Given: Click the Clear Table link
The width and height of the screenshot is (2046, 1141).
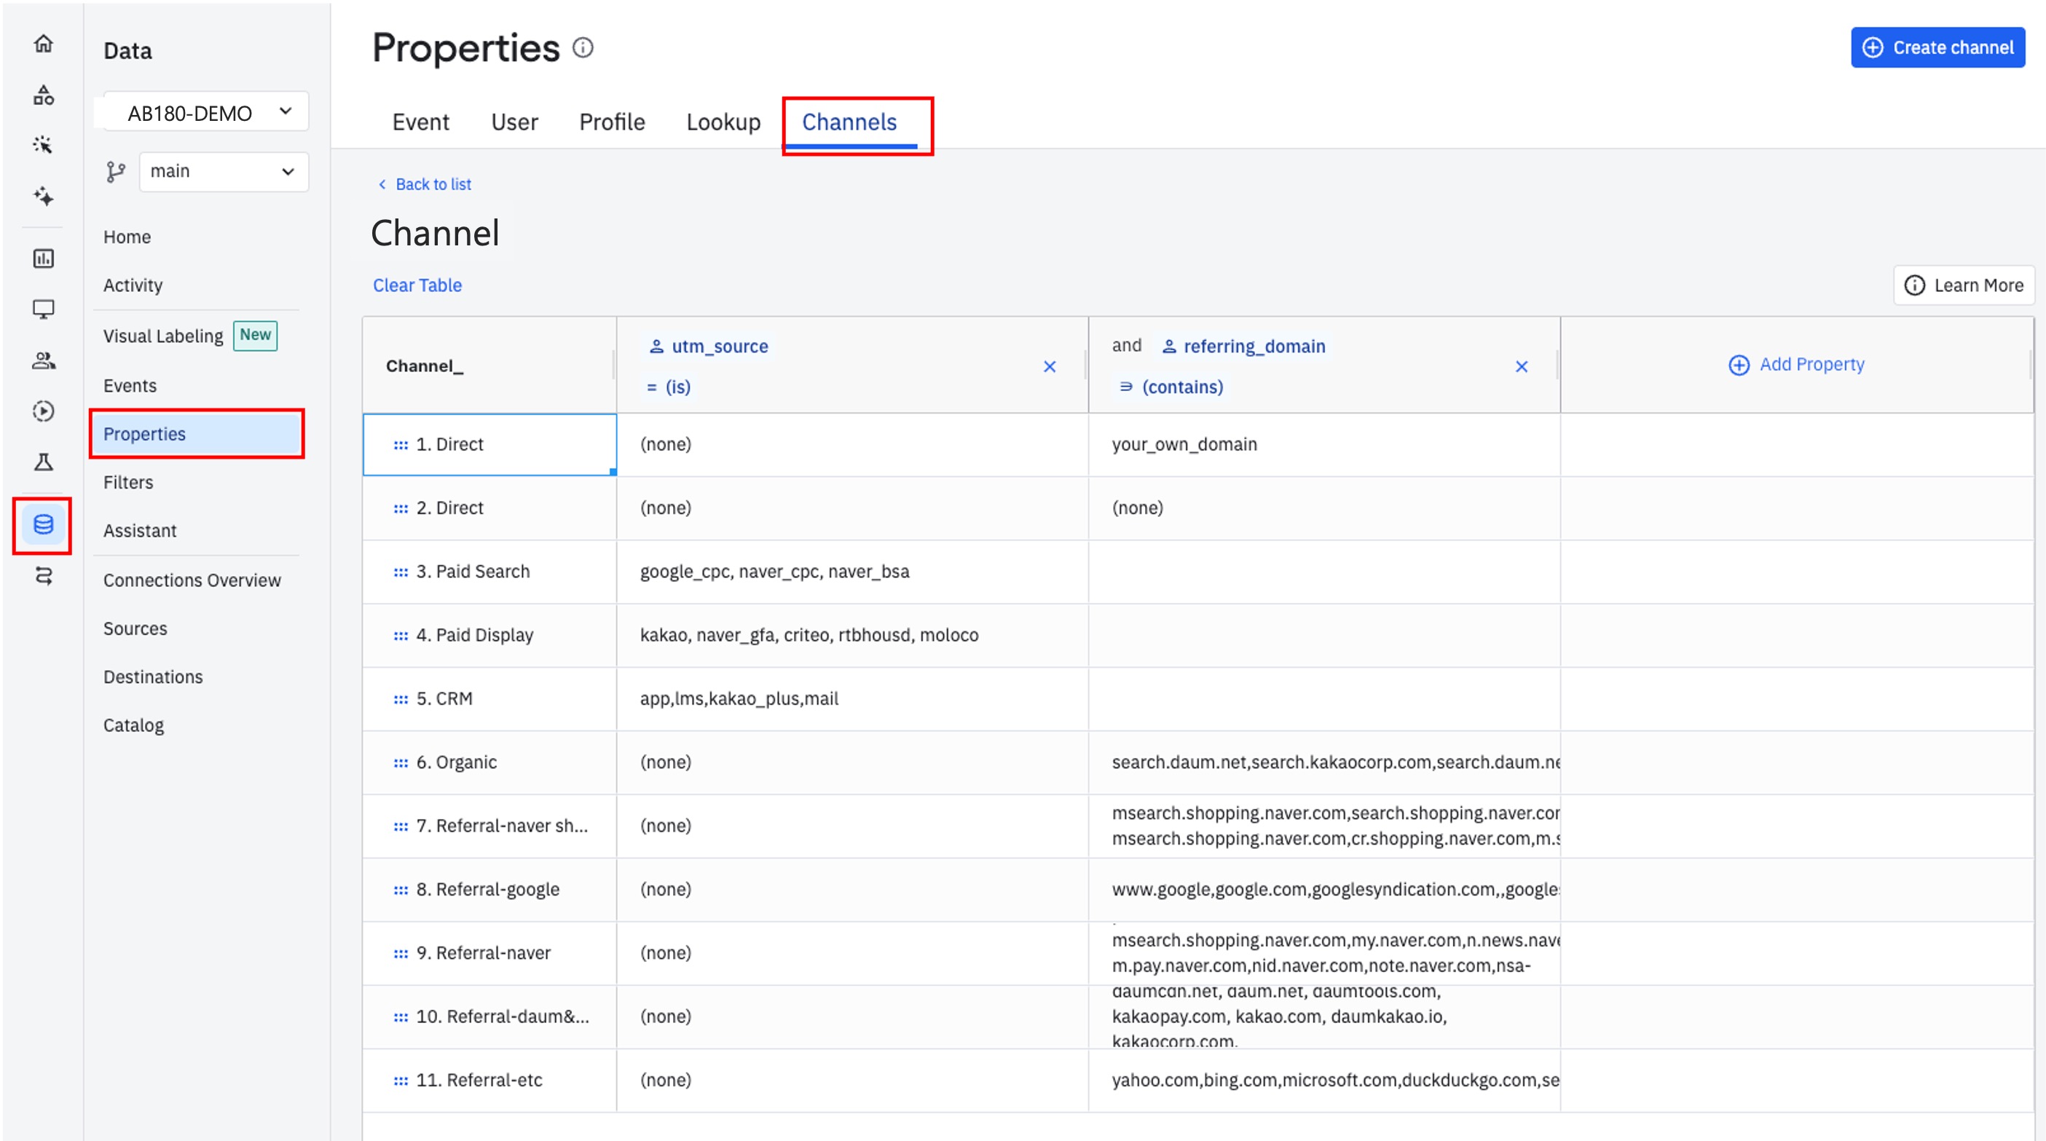Looking at the screenshot, I should coord(417,285).
